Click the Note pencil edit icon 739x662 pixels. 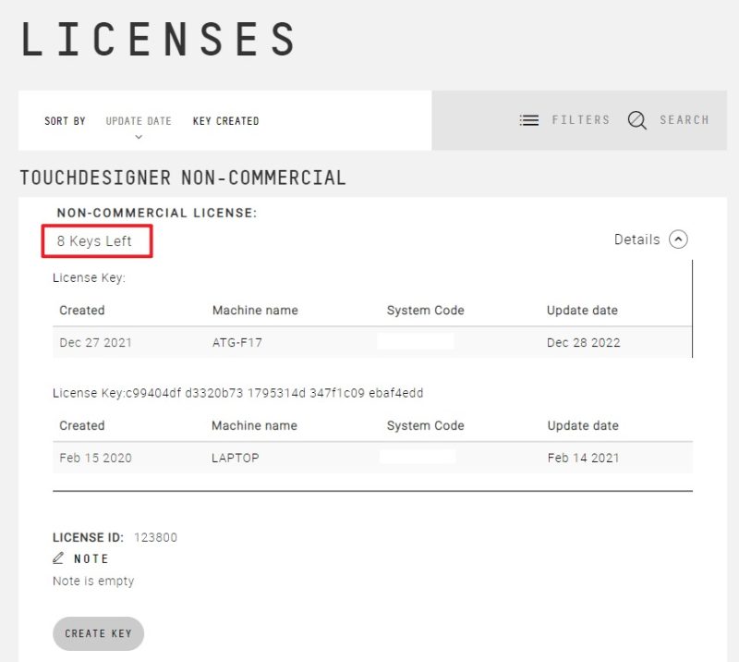58,558
